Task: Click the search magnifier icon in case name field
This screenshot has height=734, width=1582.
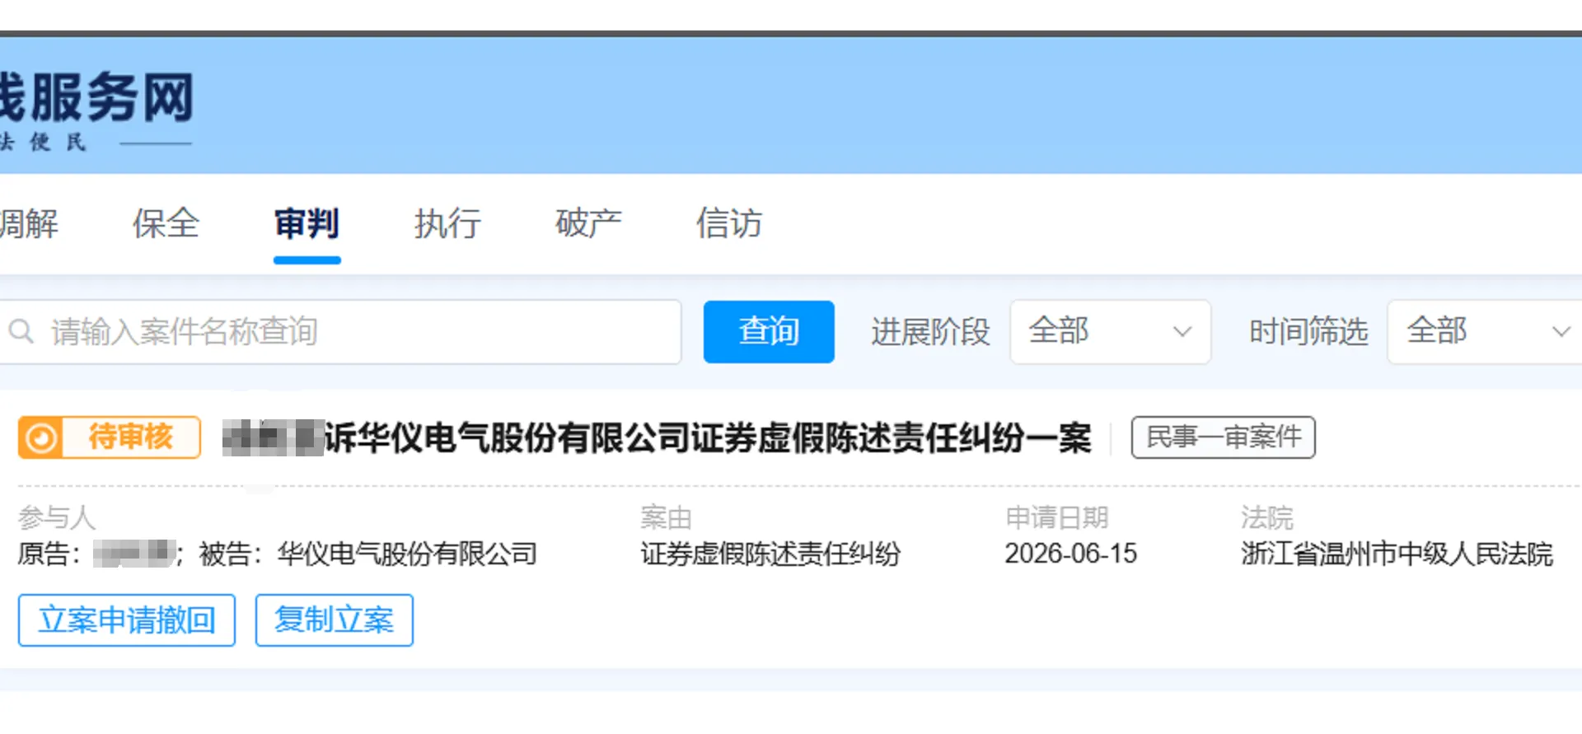Action: point(21,332)
